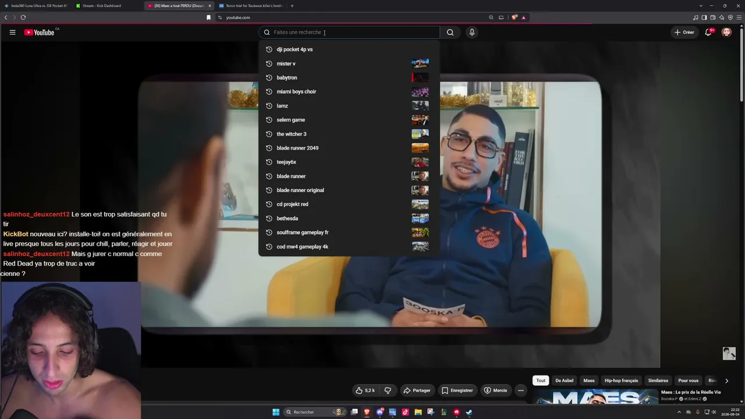Viewport: 745px width, 419px height.
Task: Go back in browser history
Action: pos(6,17)
